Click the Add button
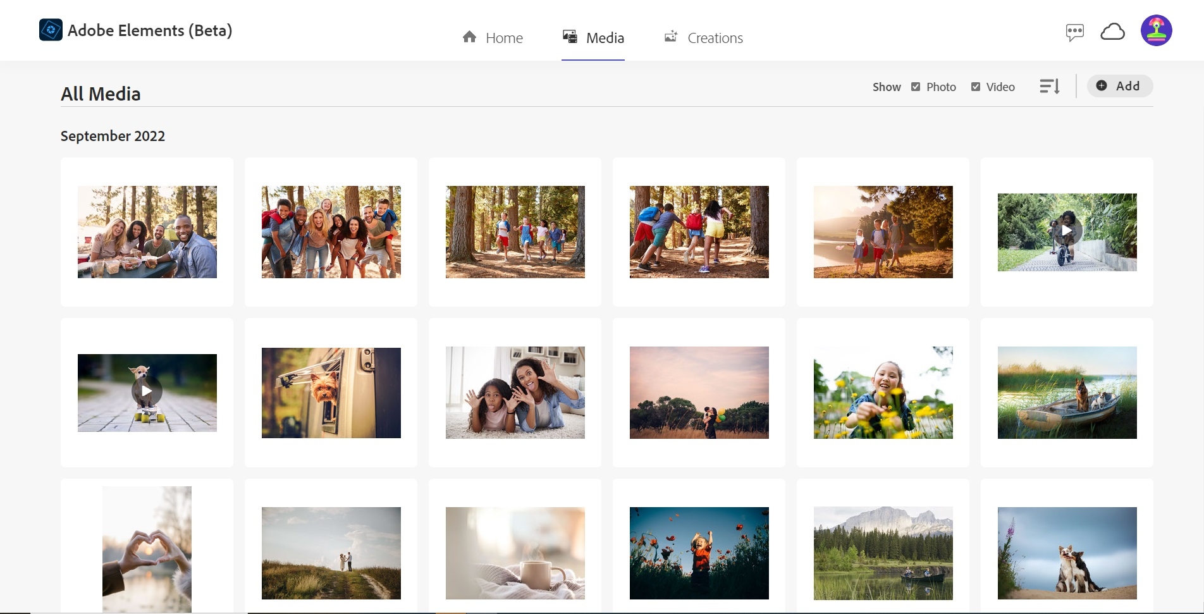The width and height of the screenshot is (1204, 614). (x=1120, y=86)
